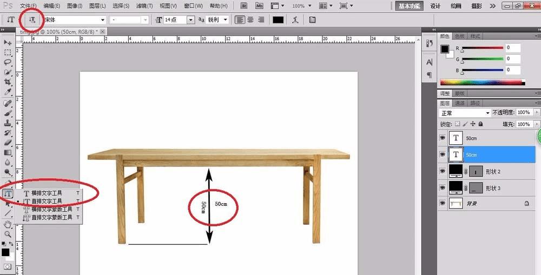This screenshot has height=275, width=541.
Task: Toggle lock position icon
Action: click(473, 124)
